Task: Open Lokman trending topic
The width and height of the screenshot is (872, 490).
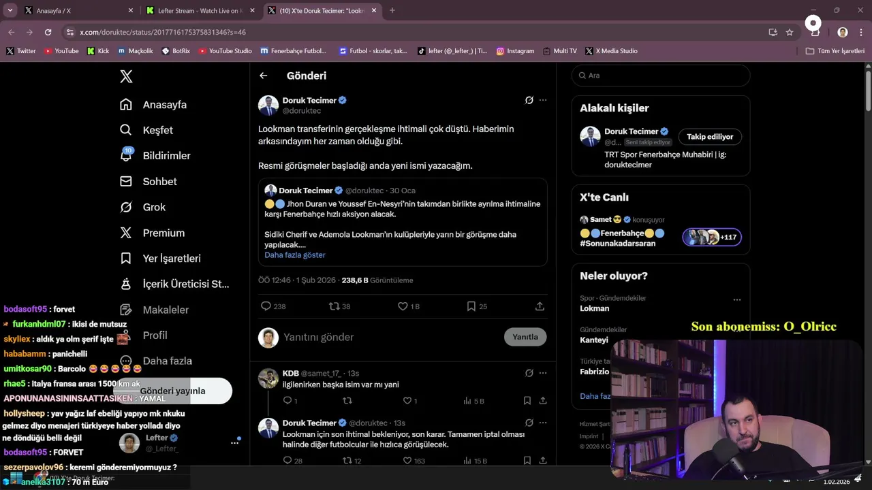Action: (595, 308)
